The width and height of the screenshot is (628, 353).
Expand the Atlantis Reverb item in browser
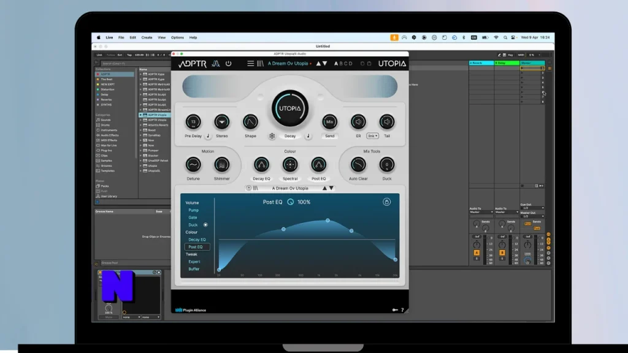[140, 125]
